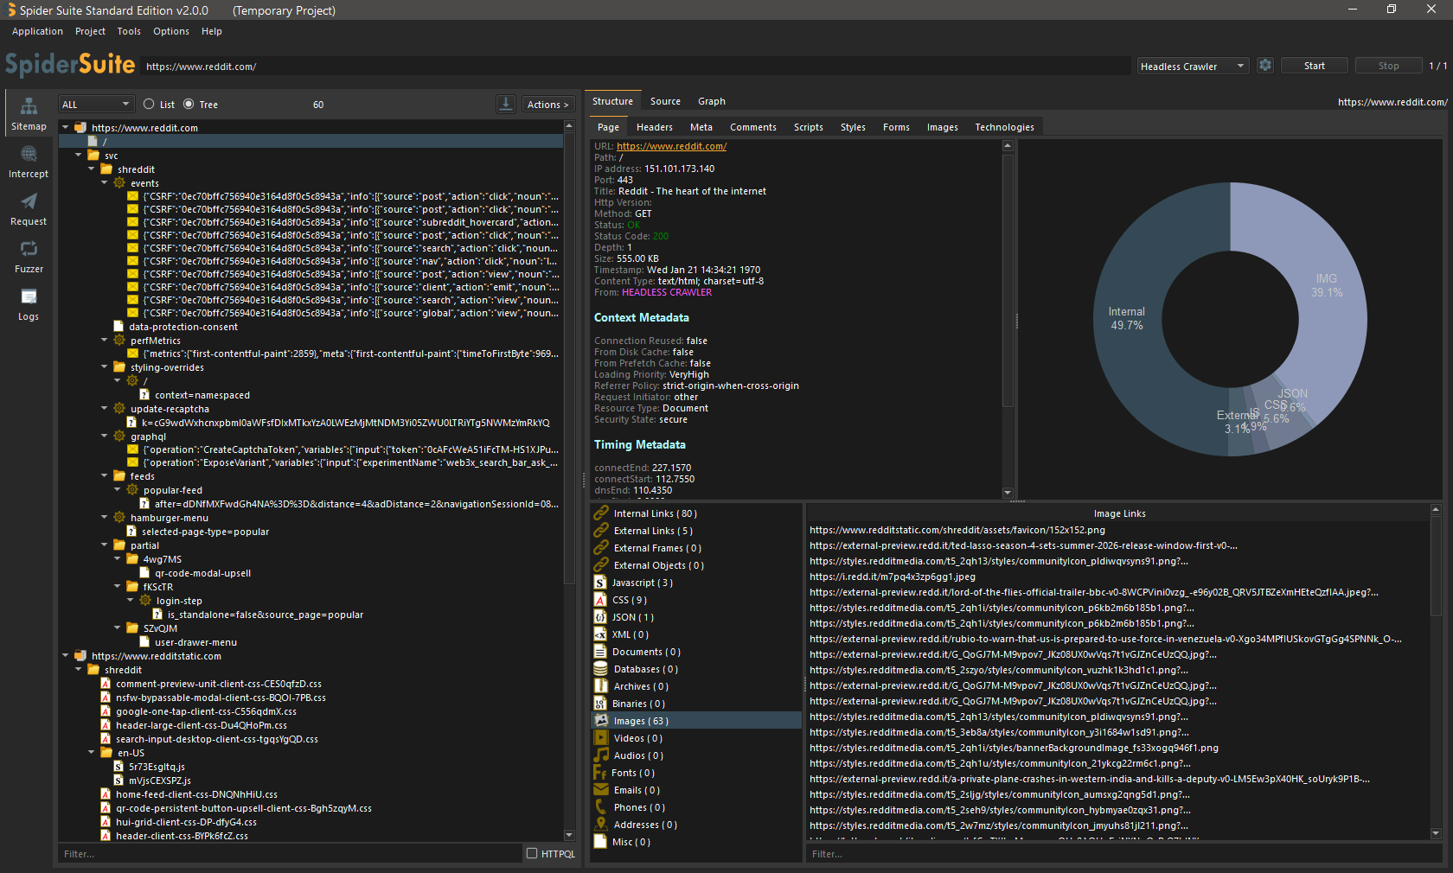Open the Logs panel
This screenshot has width=1453, height=873.
coord(29,304)
